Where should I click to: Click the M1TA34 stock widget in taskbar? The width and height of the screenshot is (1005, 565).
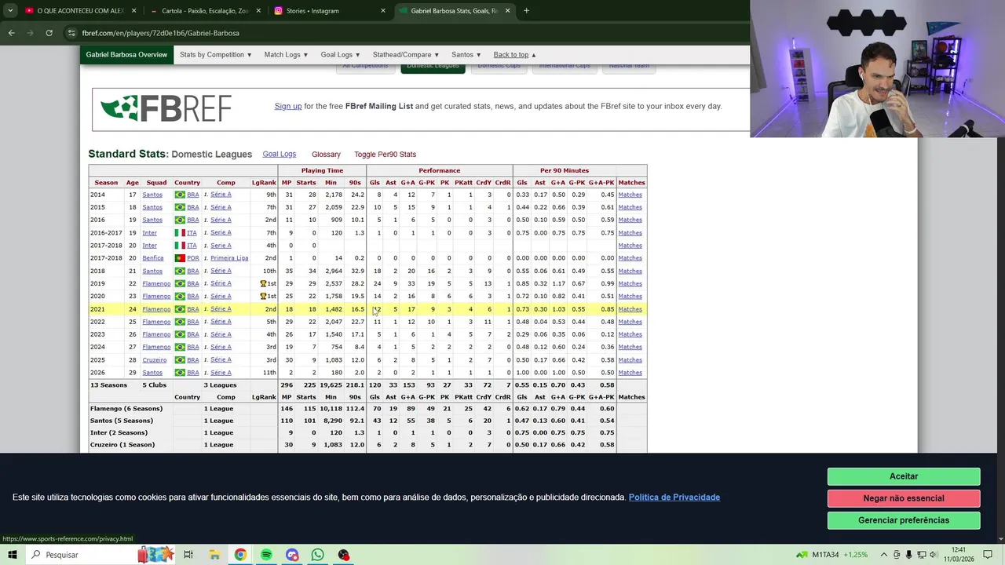833,555
